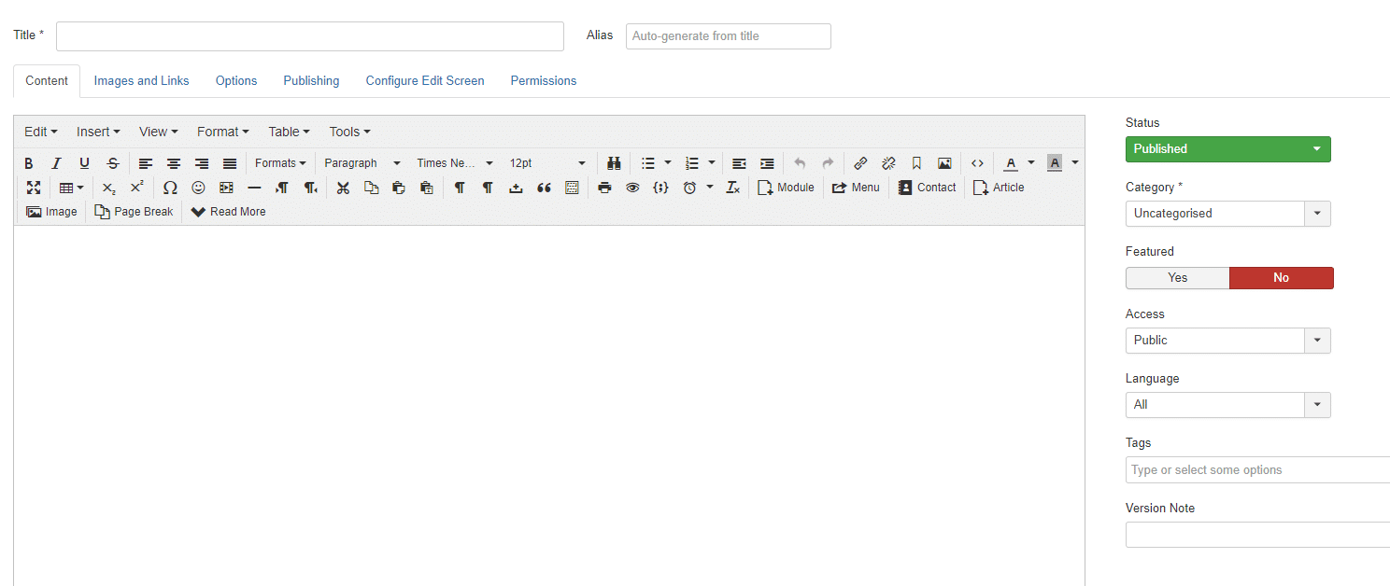Insert a special character with the omega icon
This screenshot has width=1390, height=586.
point(169,187)
